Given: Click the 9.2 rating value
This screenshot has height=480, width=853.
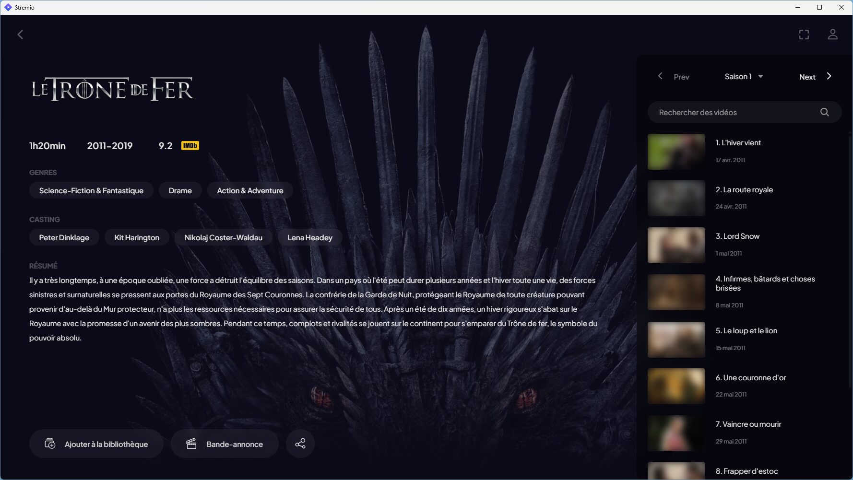Looking at the screenshot, I should 166,146.
